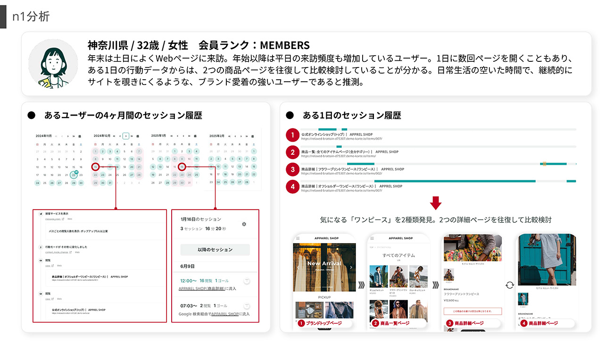Go to previous month in 2025年2月 calendar
The height and width of the screenshot is (345, 613).
coord(235,136)
